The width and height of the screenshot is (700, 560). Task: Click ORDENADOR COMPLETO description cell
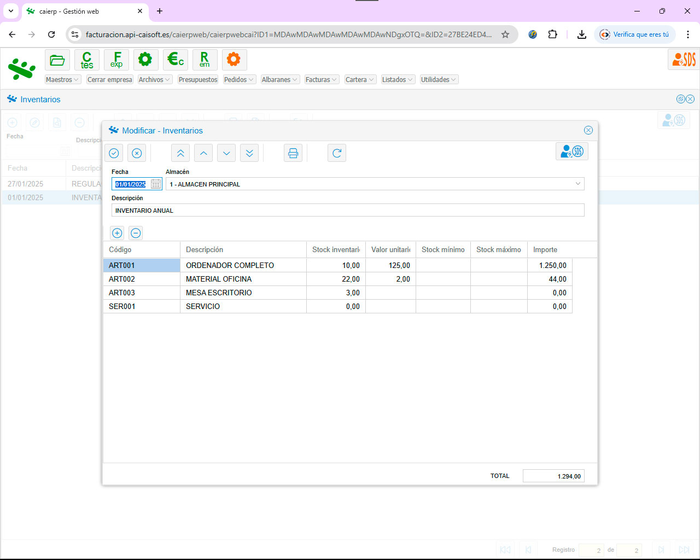click(243, 265)
